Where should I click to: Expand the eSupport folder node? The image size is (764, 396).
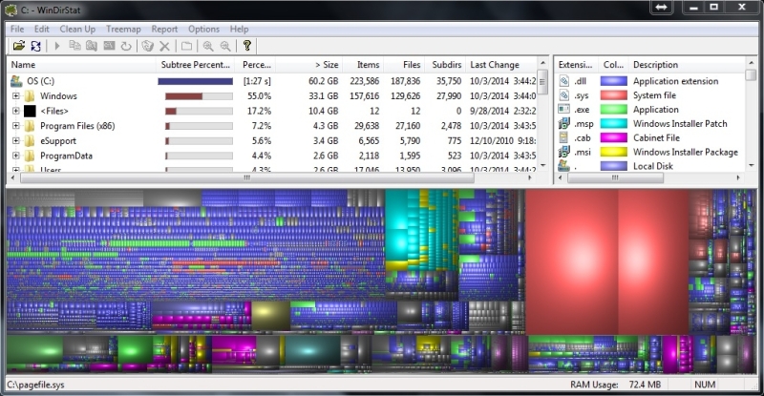pyautogui.click(x=16, y=141)
